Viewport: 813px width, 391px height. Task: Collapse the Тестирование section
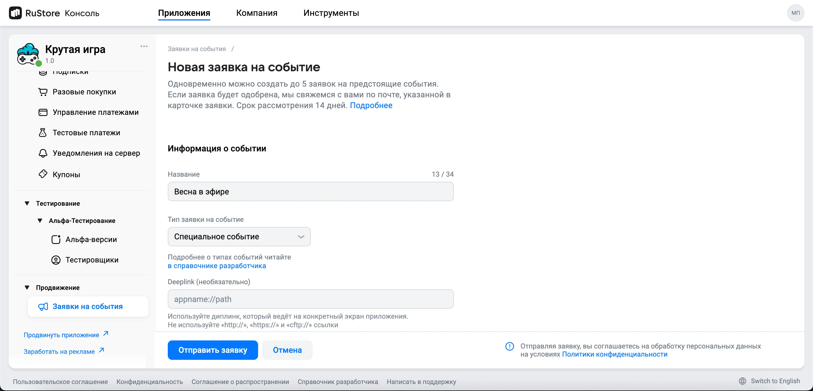point(27,203)
